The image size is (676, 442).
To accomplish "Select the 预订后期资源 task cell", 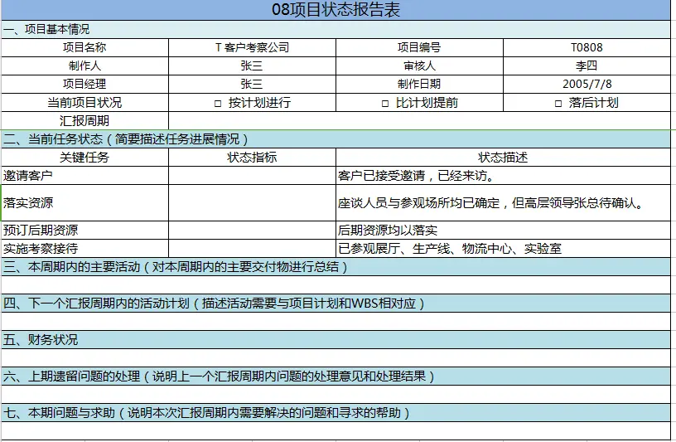I will pos(84,230).
